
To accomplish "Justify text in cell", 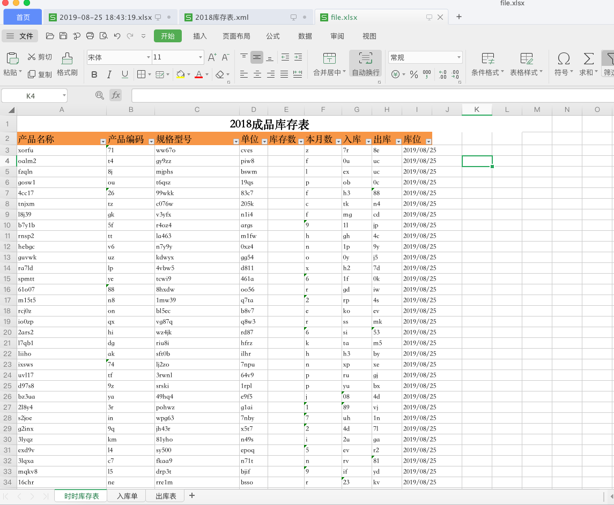I will pyautogui.click(x=284, y=74).
